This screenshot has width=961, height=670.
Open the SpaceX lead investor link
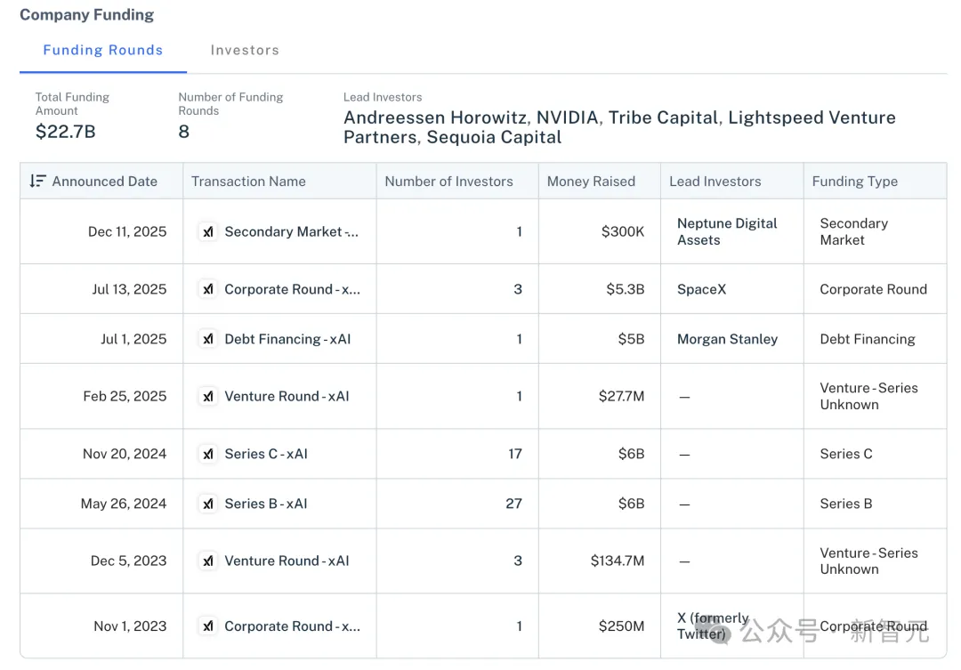pyautogui.click(x=701, y=289)
